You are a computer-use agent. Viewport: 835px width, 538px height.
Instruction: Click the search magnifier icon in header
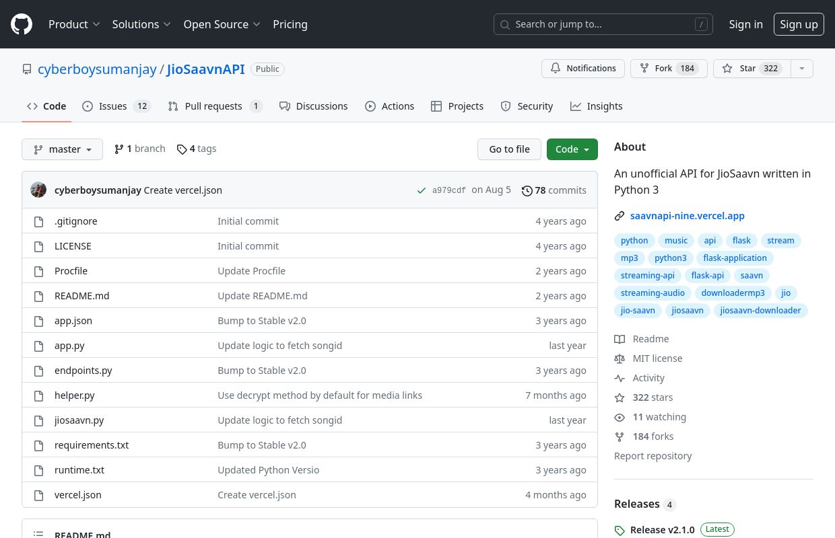[x=505, y=24]
